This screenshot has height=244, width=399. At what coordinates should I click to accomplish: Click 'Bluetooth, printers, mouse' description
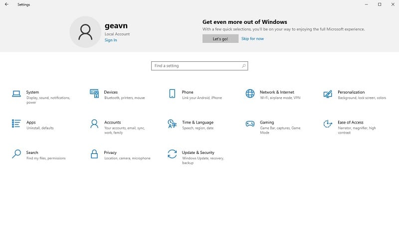tap(124, 98)
